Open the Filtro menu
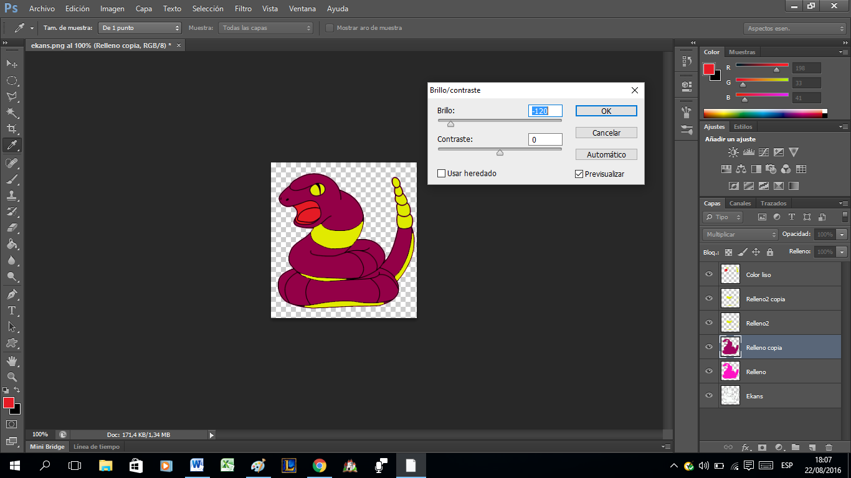 244,9
